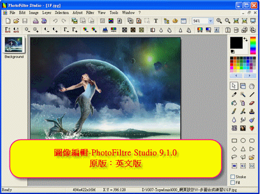
Task: Click the Undo arrow icon
Action: pos(55,21)
